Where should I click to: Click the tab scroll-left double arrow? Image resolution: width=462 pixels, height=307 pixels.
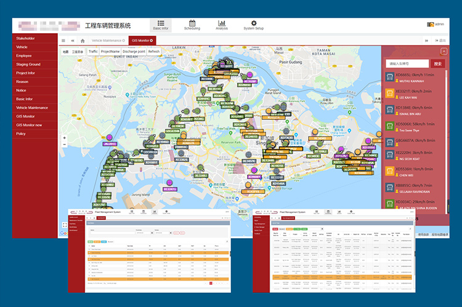pos(73,41)
